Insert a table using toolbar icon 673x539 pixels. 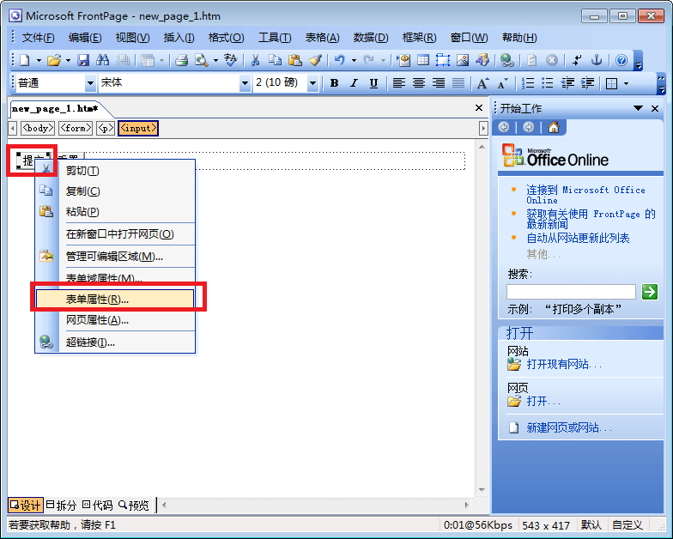423,60
